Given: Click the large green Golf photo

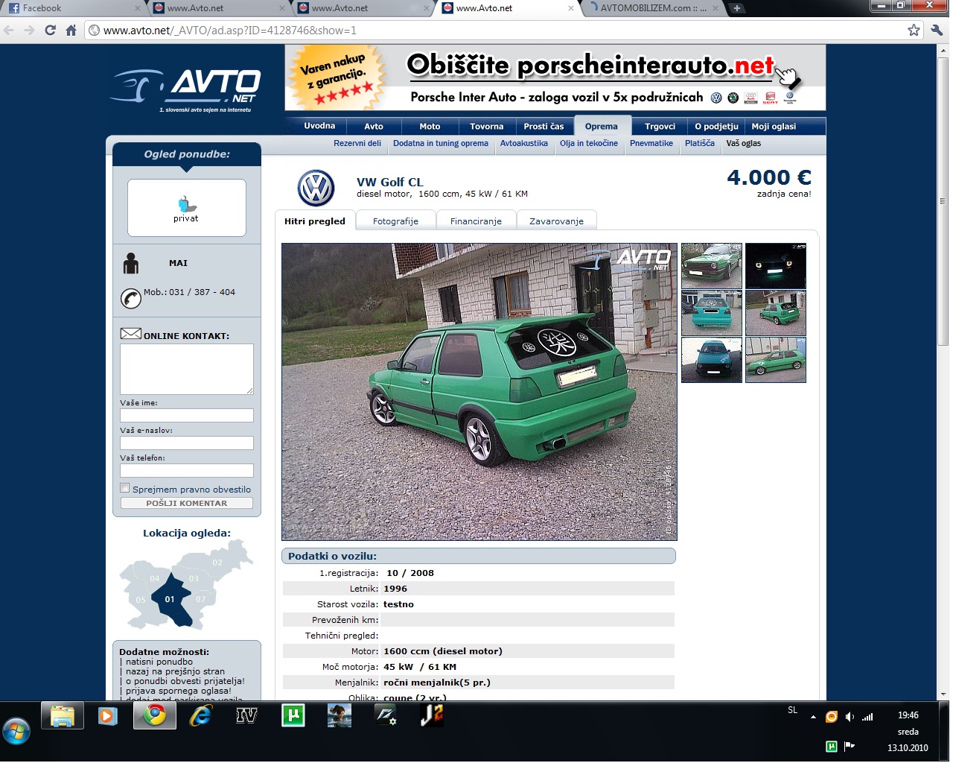Looking at the screenshot, I should tap(479, 391).
